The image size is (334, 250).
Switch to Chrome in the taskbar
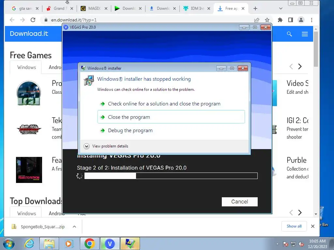(89, 243)
